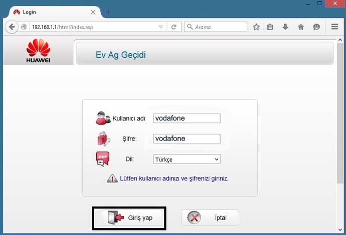This screenshot has height=235, width=346.
Task: Close the Login tab
Action: click(x=93, y=12)
